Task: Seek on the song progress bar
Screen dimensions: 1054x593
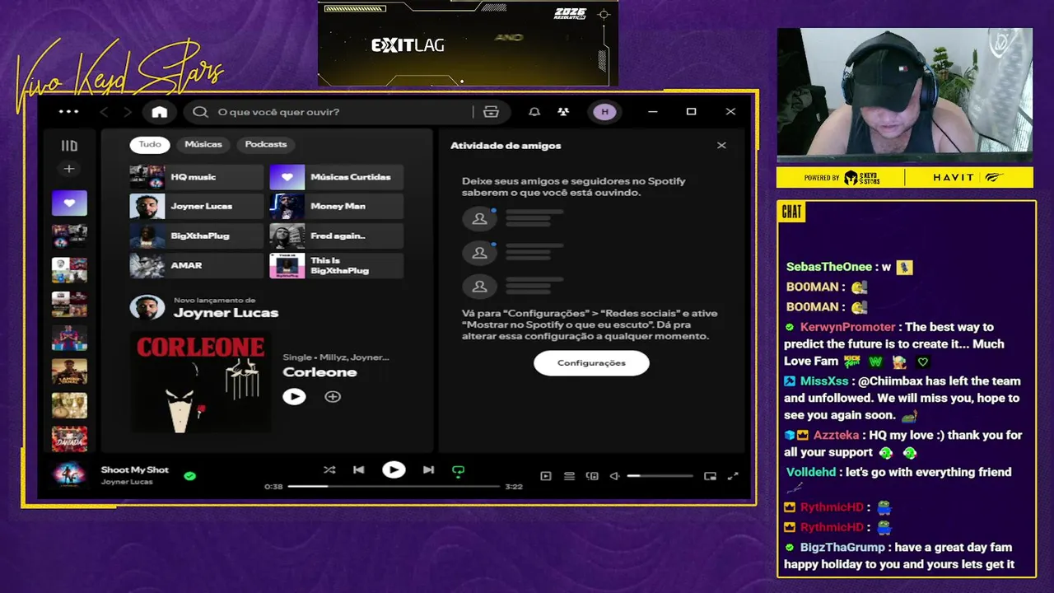Action: point(394,487)
